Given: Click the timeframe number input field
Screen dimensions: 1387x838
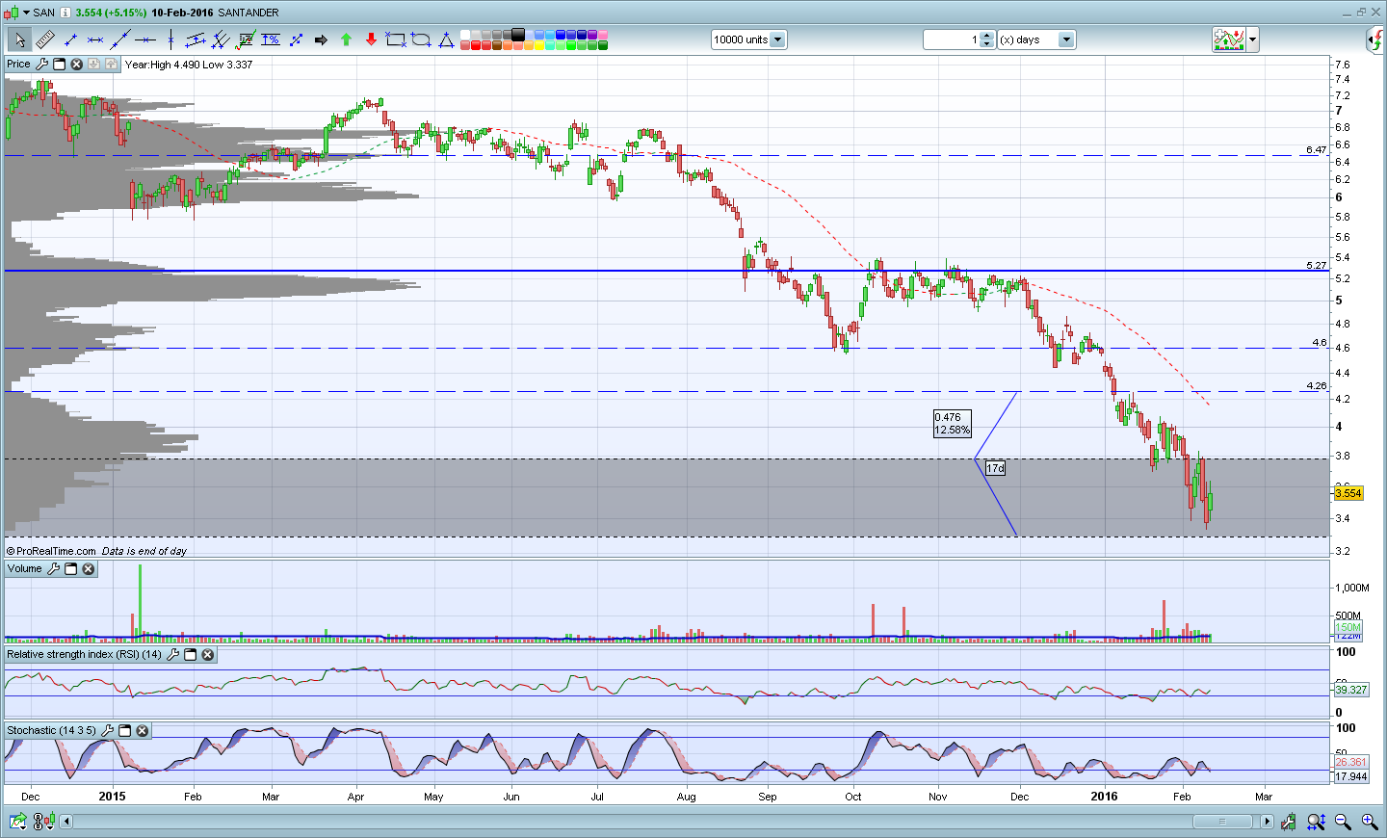Looking at the screenshot, I should pyautogui.click(x=952, y=39).
